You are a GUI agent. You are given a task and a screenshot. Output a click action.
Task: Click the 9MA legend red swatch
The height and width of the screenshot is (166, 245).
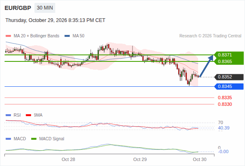pyautogui.click(x=28, y=115)
